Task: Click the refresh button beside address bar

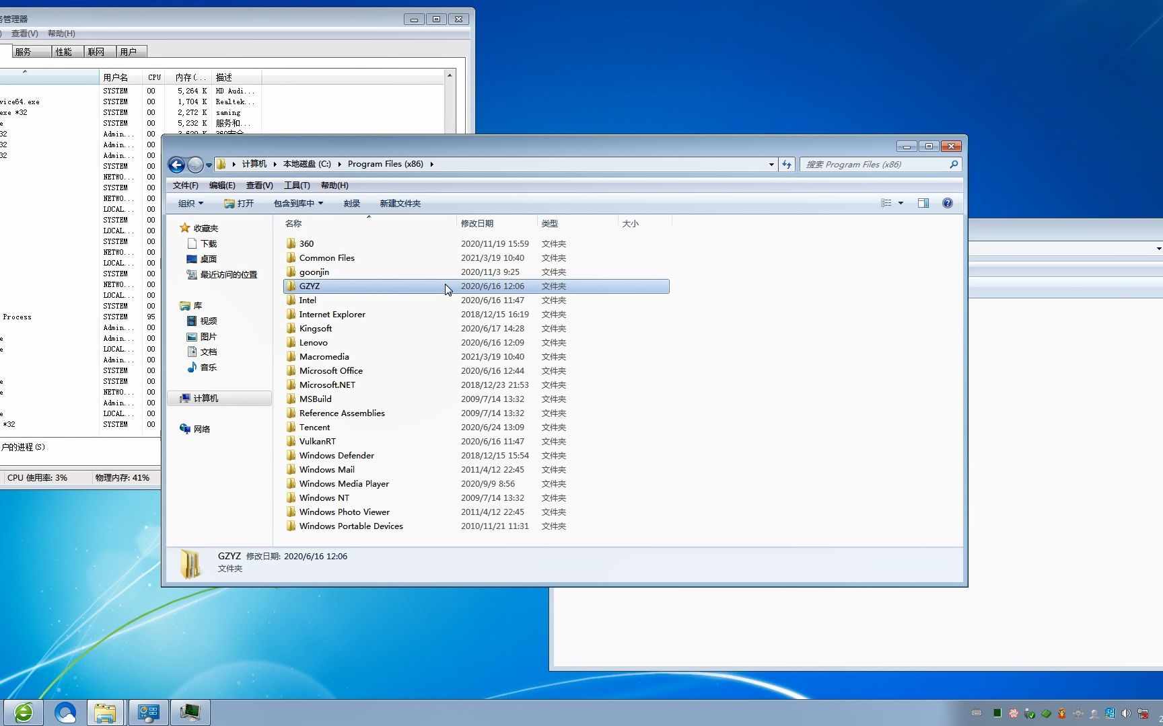Action: point(787,165)
